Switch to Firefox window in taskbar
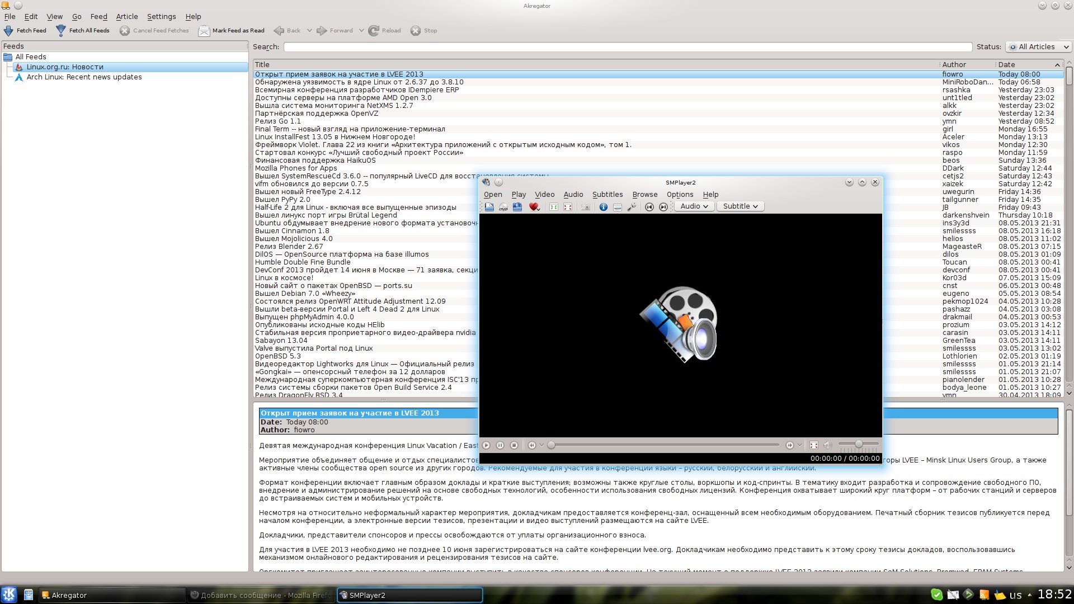 [261, 595]
